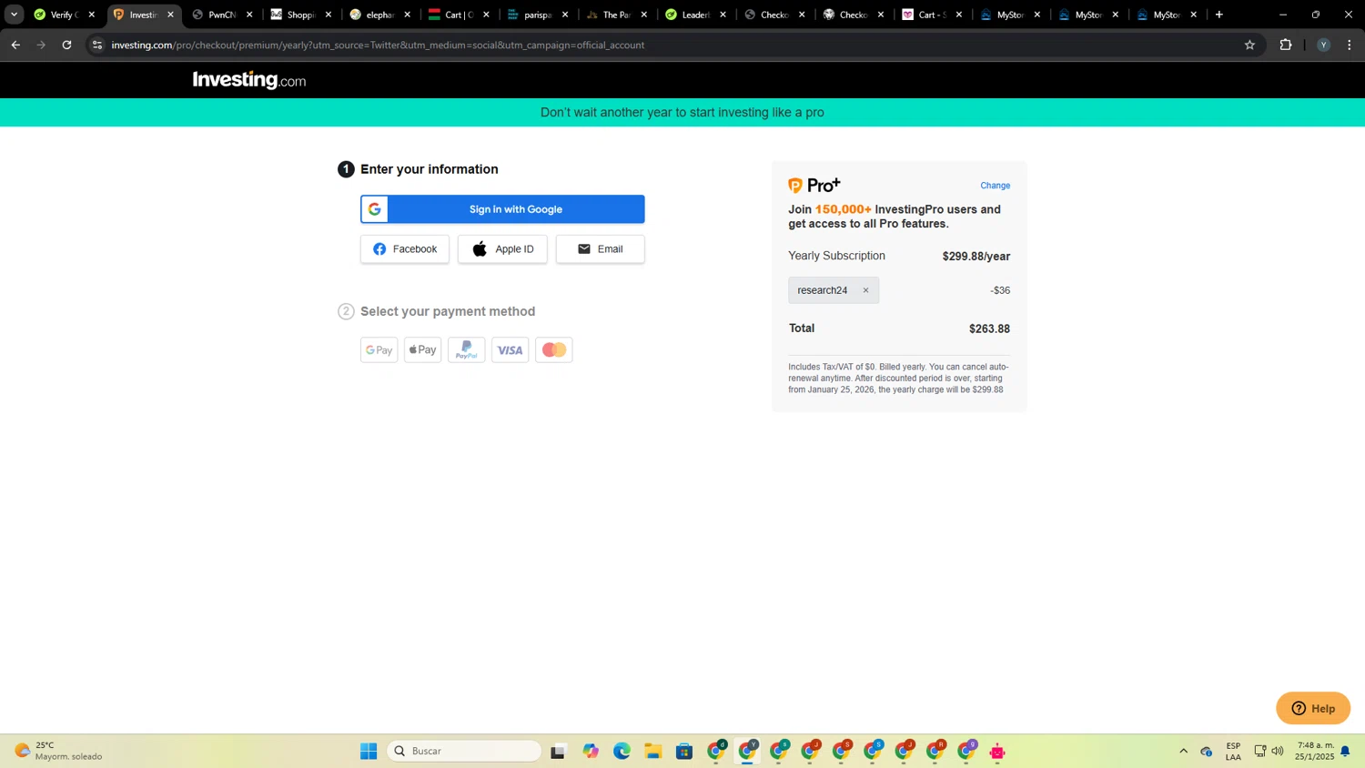The image size is (1365, 768).
Task: Open the clock and date flyout
Action: tap(1315, 751)
